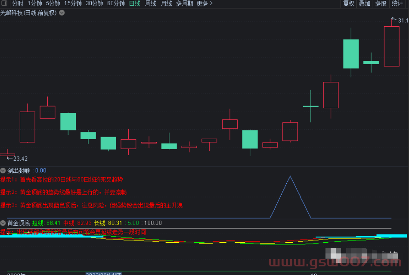Click the panel layout icon at top-left
The width and height of the screenshot is (409, 275).
[x=4, y=3]
